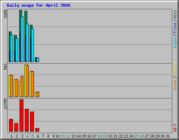Click the cyan pages bar for day 2
Image resolution: width=179 pixels, height=140 pixels.
pyautogui.click(x=17, y=50)
